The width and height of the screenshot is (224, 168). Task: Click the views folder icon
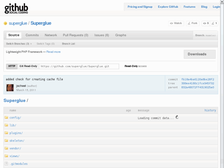click(x=6, y=156)
